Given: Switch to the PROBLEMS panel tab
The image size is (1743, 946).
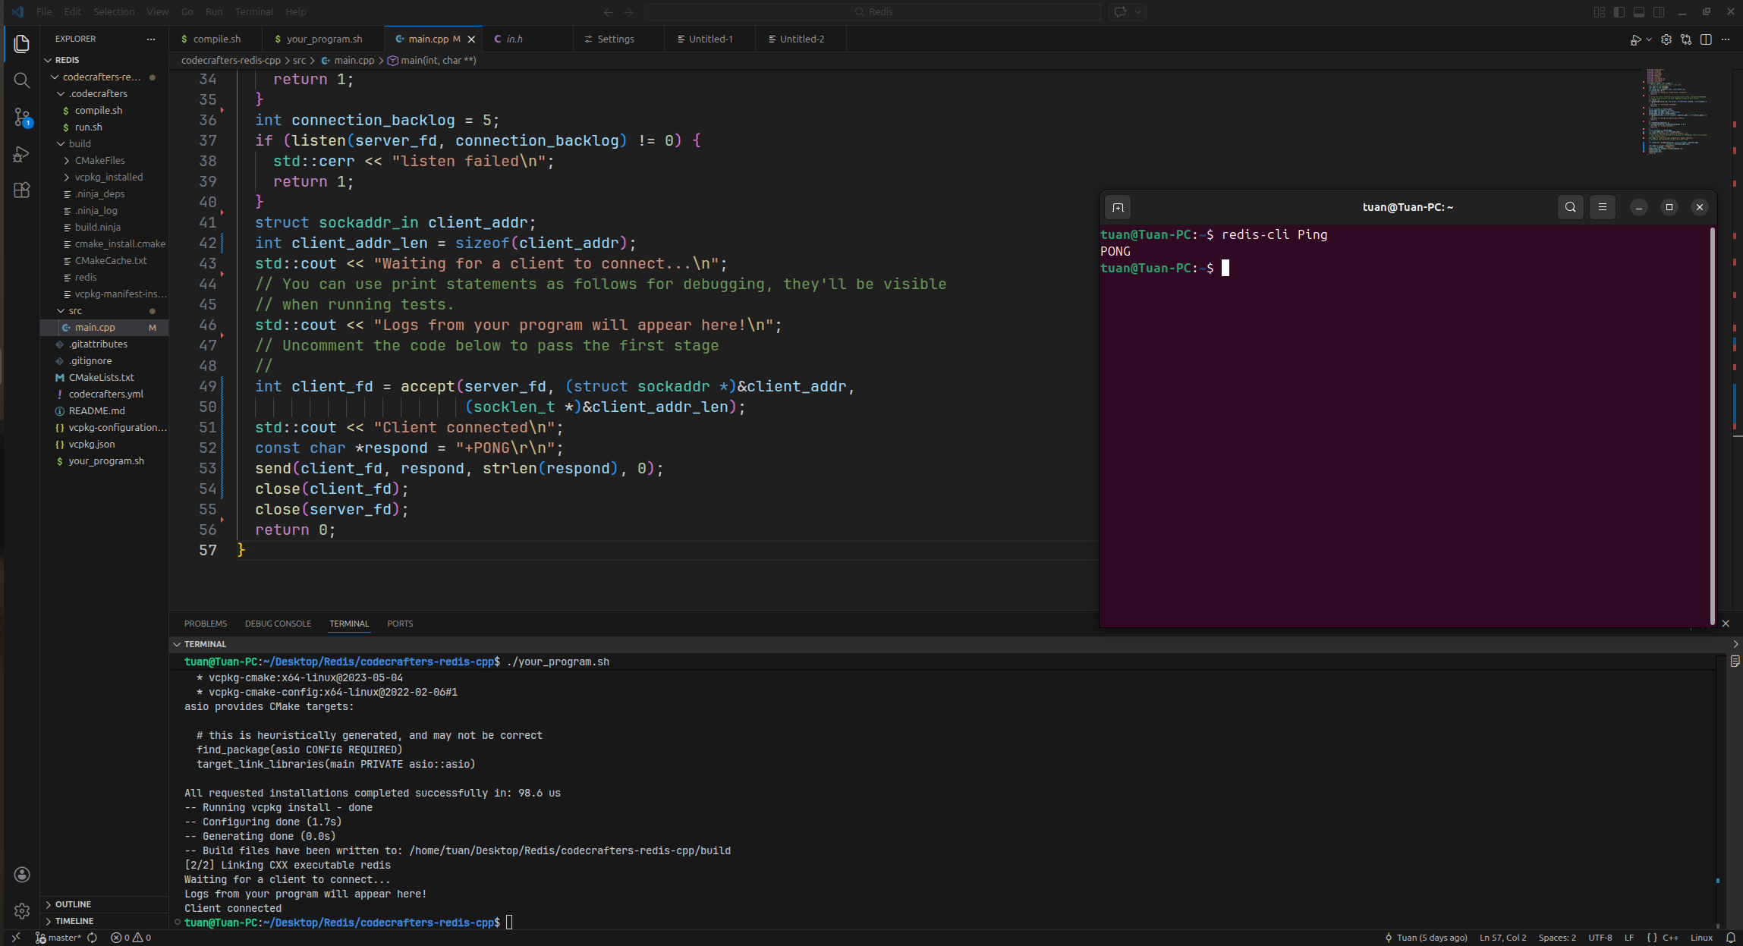Looking at the screenshot, I should coord(205,624).
